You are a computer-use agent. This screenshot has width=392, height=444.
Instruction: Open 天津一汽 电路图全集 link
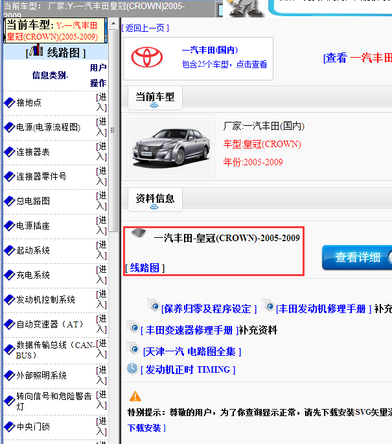pyautogui.click(x=192, y=352)
